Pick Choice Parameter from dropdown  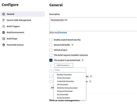pos(64,78)
